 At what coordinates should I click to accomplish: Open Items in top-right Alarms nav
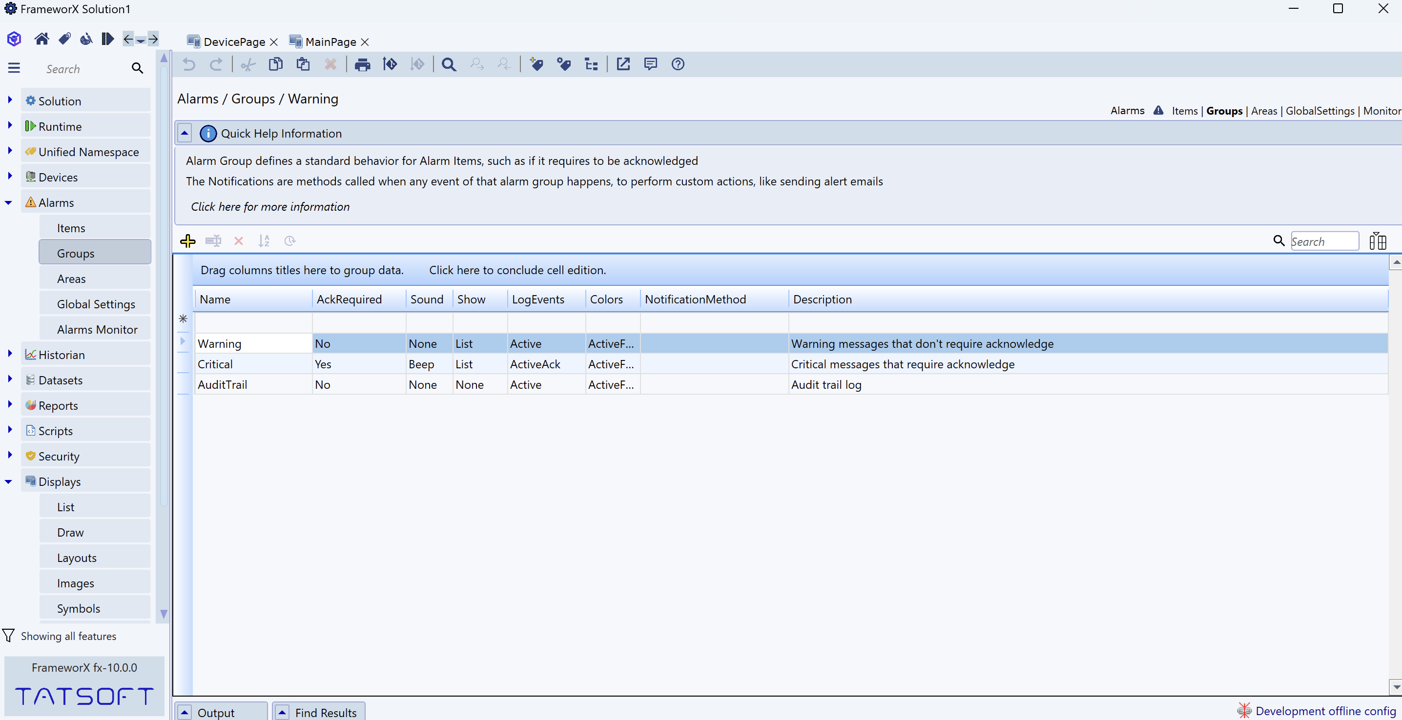point(1185,111)
